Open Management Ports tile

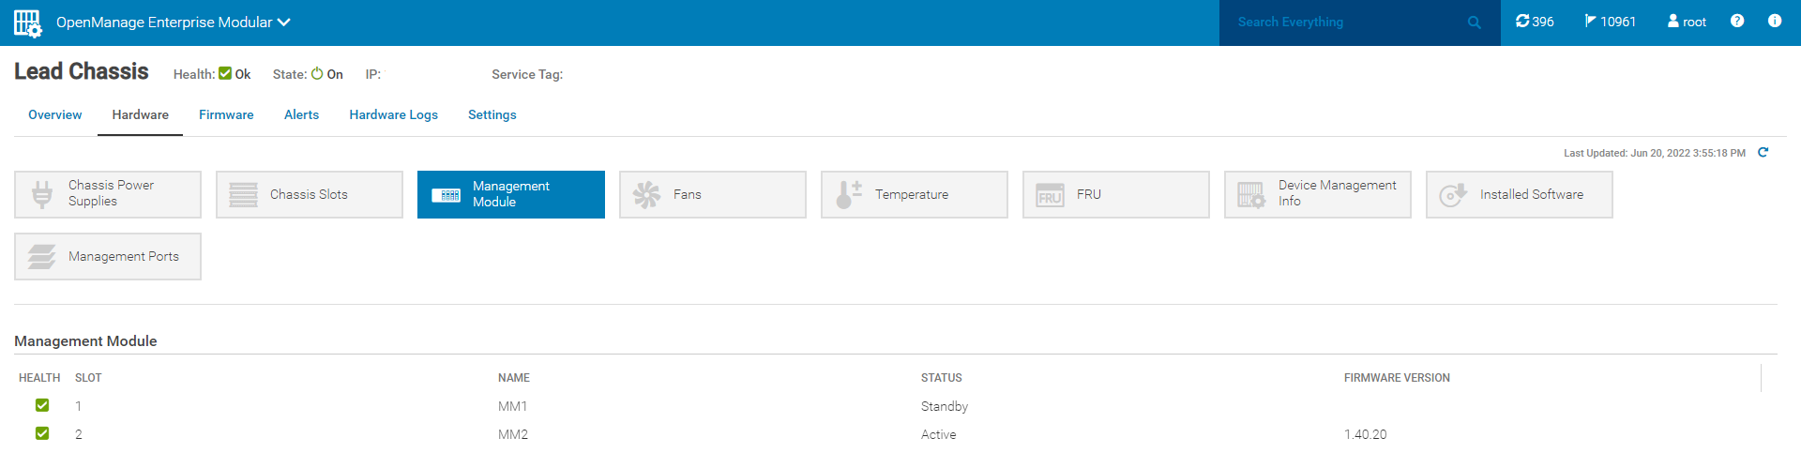coord(108,256)
